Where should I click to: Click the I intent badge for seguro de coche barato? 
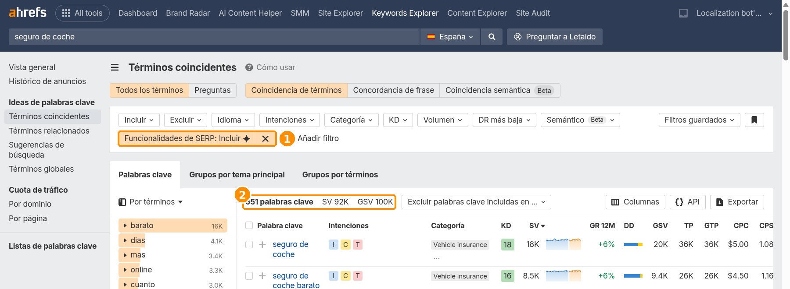pyautogui.click(x=333, y=276)
